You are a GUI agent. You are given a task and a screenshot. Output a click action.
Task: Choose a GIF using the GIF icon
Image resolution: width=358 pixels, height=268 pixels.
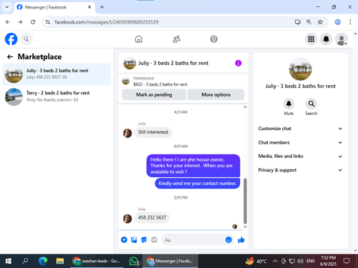click(x=154, y=239)
